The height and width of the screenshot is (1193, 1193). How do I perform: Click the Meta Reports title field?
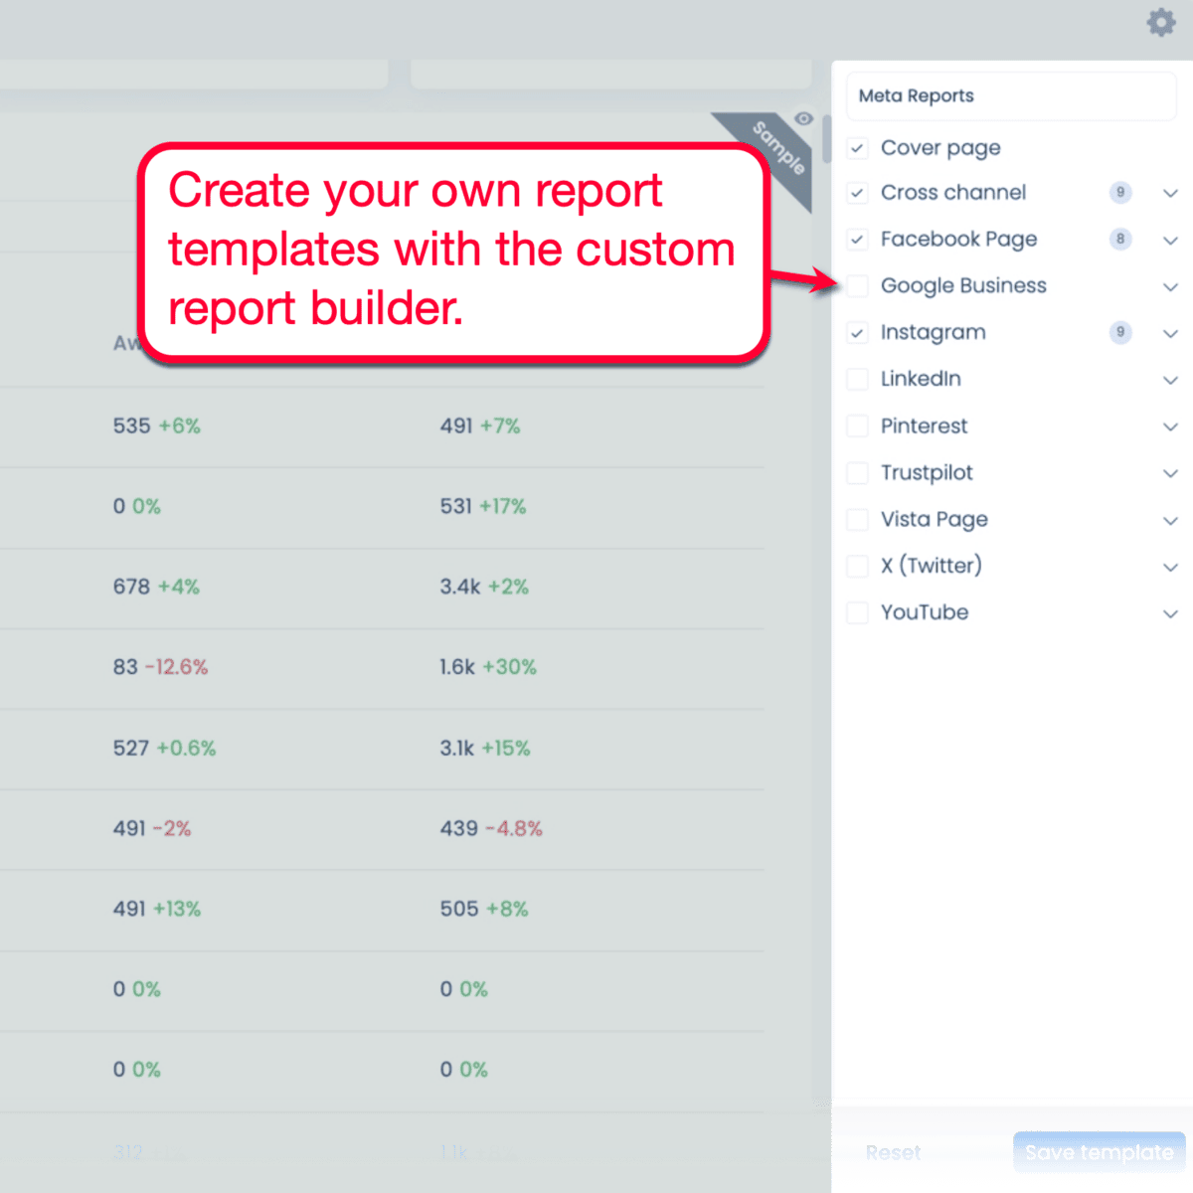tap(1011, 95)
